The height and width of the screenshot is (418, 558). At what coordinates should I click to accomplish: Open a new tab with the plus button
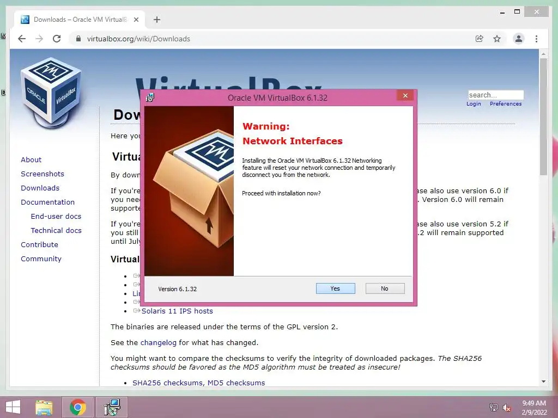[x=156, y=20]
